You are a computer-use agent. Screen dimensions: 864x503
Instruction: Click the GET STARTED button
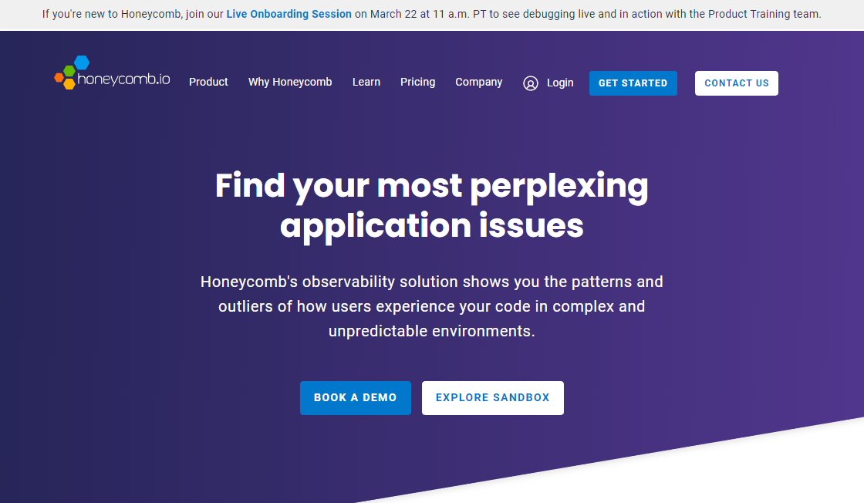point(633,83)
